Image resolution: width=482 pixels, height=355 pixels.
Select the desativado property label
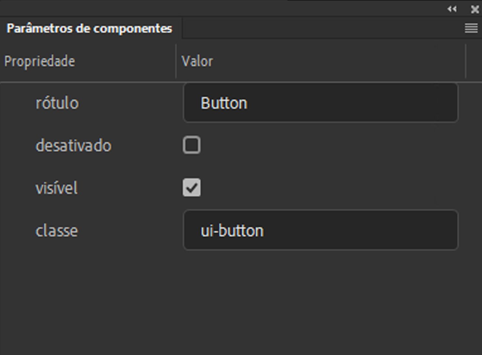click(74, 145)
